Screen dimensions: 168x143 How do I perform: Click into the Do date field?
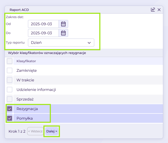tap(43, 33)
